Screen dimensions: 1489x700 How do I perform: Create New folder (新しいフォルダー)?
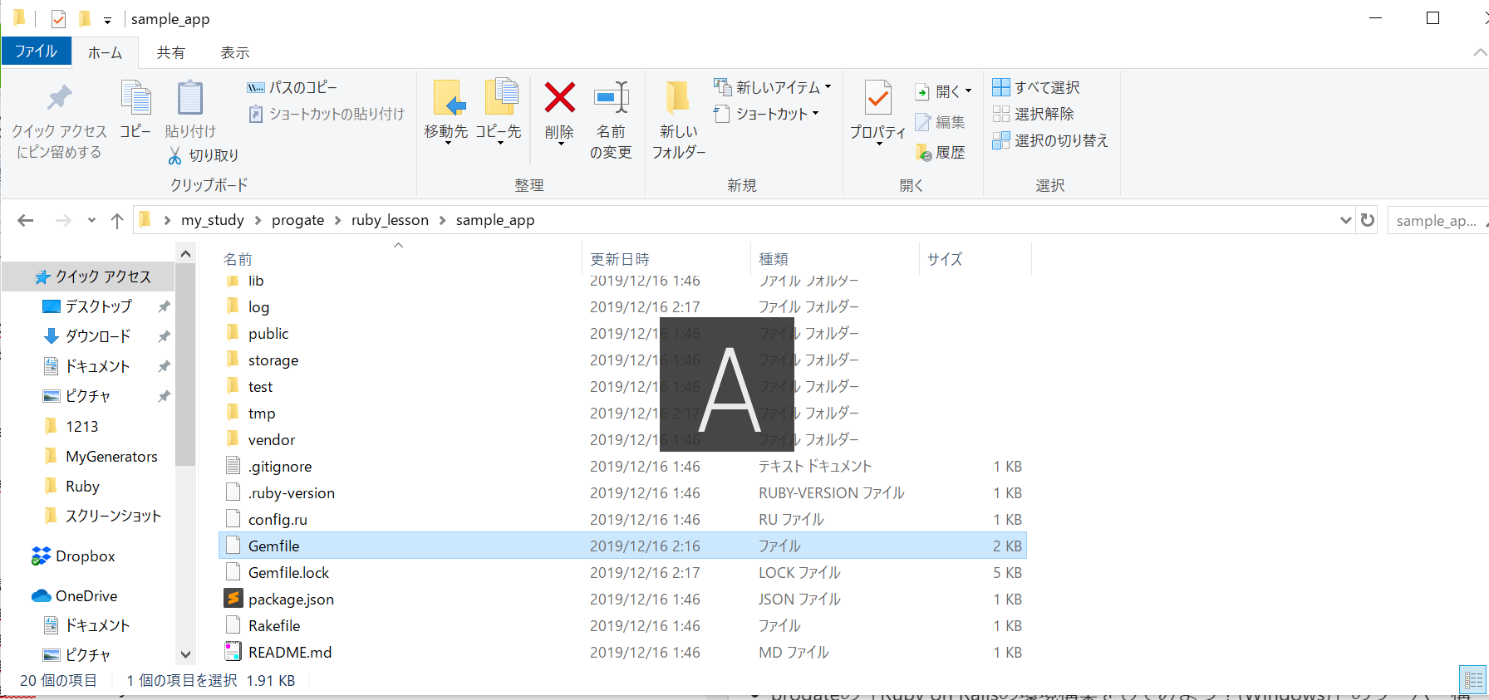(679, 119)
